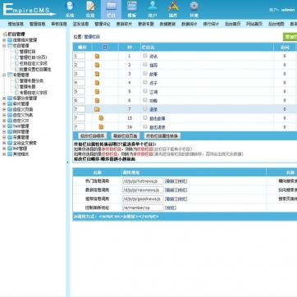Open 批量设置栏目属性 in the sidebar tree

[35, 70]
